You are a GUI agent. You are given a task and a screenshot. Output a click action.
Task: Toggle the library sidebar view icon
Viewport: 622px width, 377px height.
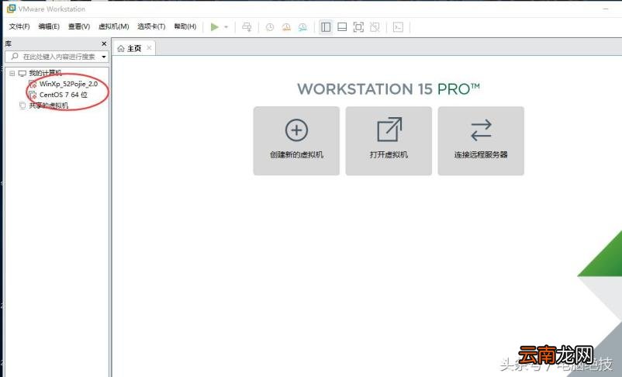[x=326, y=27]
